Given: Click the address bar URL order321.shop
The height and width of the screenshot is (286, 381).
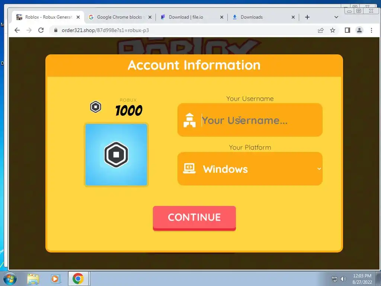Looking at the screenshot, I should (x=105, y=30).
